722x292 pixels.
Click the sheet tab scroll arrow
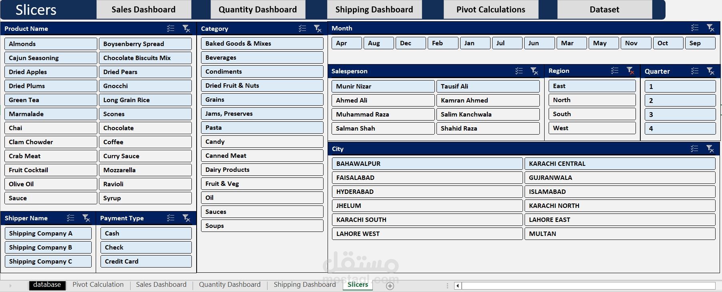[10, 286]
